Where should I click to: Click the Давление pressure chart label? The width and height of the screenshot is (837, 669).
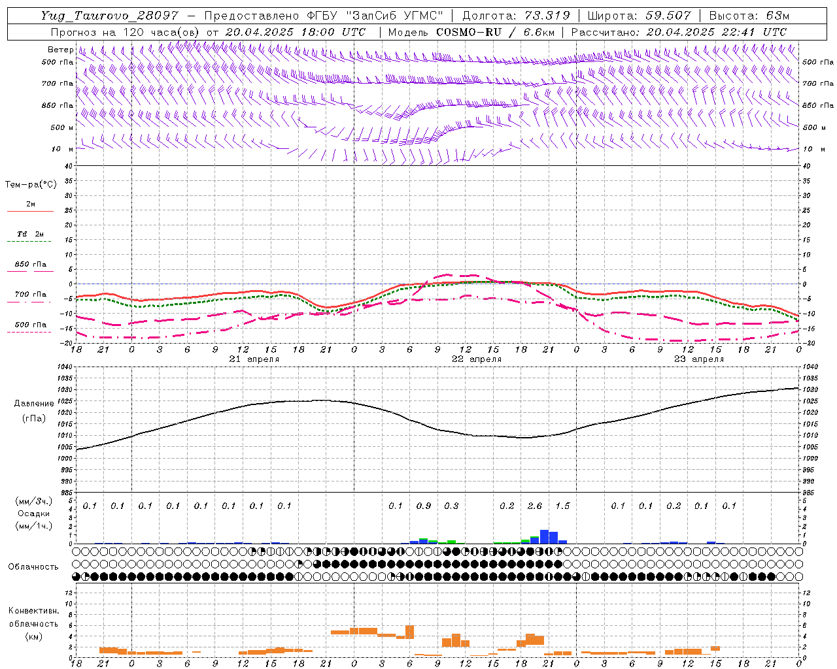point(34,403)
